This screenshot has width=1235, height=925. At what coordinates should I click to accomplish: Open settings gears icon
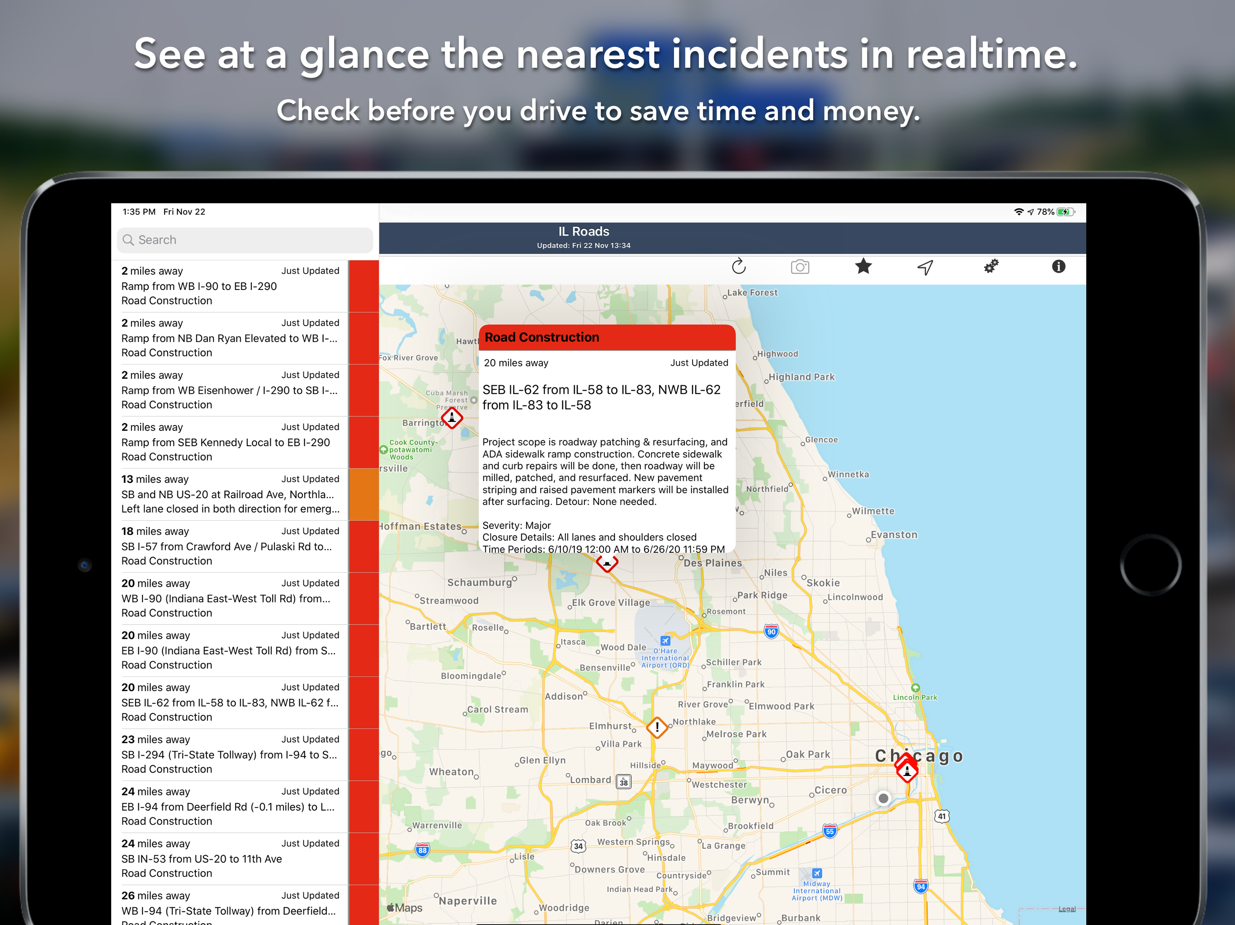991,266
